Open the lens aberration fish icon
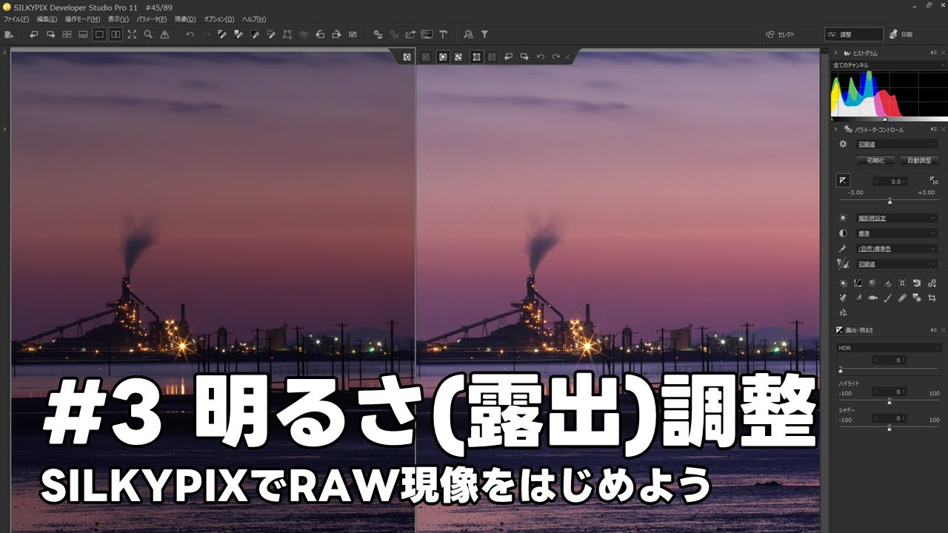The width and height of the screenshot is (948, 533). point(872,298)
